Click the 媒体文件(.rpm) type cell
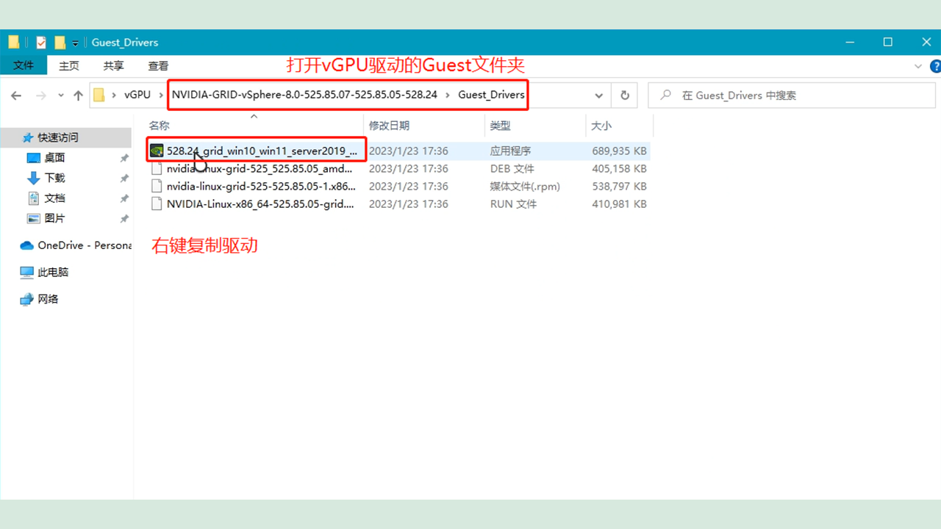The image size is (941, 529). (x=525, y=187)
